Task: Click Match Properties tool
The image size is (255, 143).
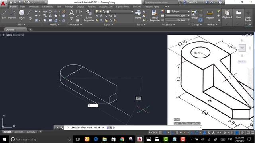Action: pos(155,15)
